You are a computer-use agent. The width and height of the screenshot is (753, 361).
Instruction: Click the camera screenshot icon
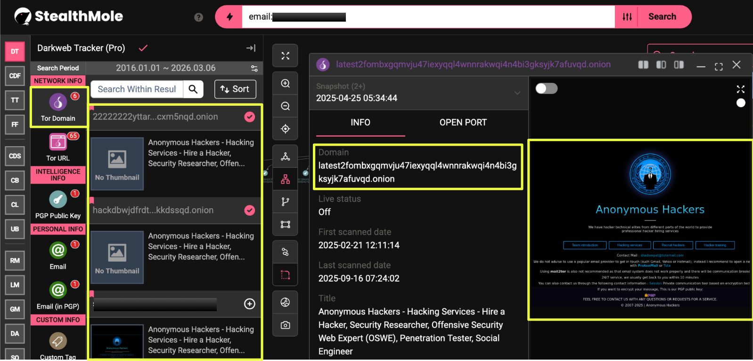(285, 325)
